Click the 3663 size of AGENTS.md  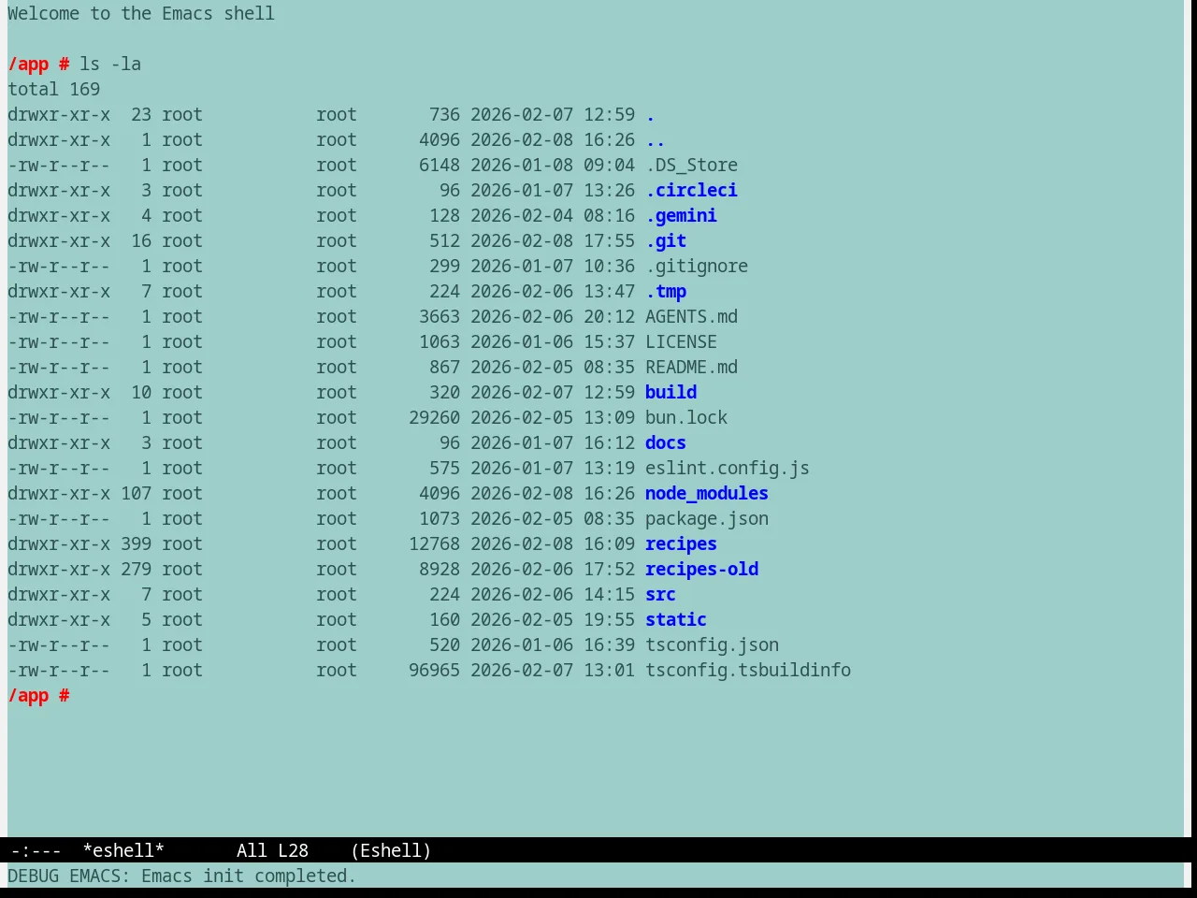tap(440, 317)
